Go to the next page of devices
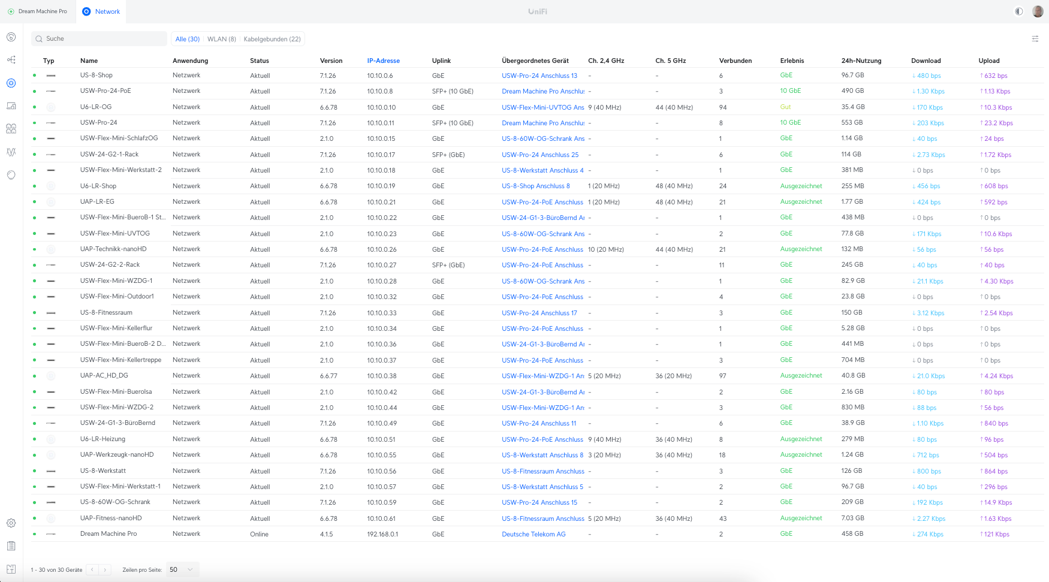Viewport: 1049px width, 582px height. click(x=105, y=569)
